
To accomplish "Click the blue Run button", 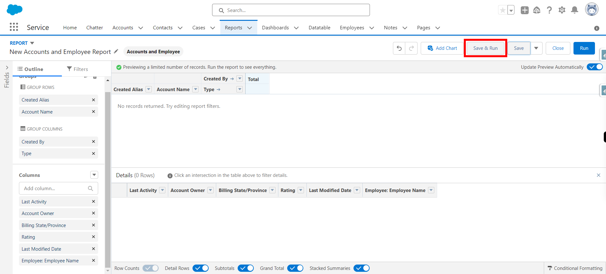I will tap(584, 48).
